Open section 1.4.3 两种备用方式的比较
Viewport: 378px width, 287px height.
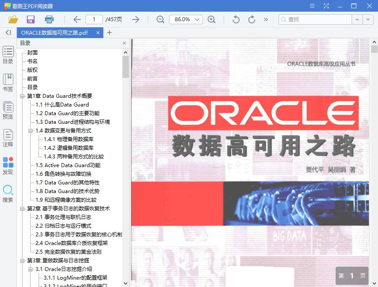pyautogui.click(x=74, y=157)
